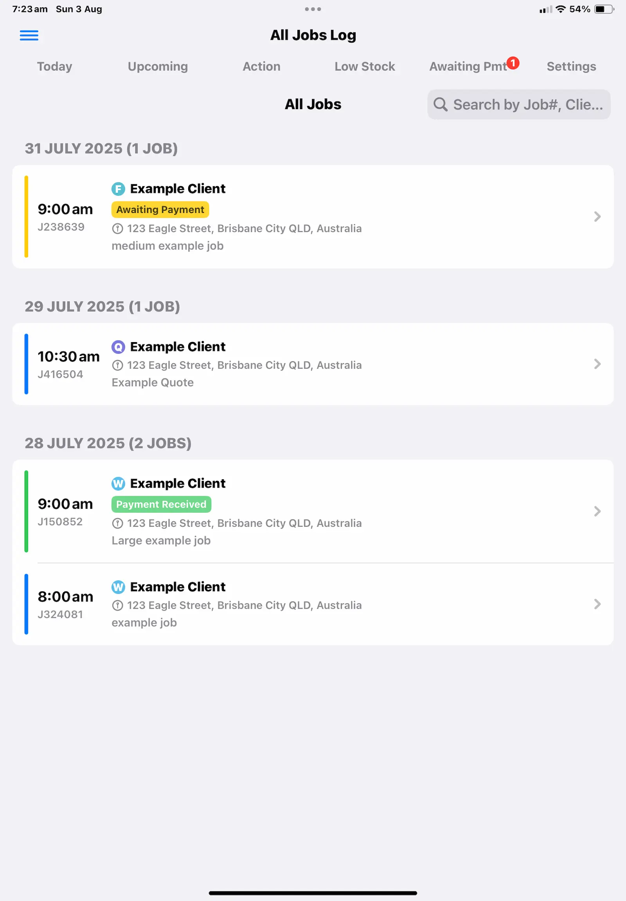Click the Payment Received status label
The image size is (626, 901).
pyautogui.click(x=161, y=504)
